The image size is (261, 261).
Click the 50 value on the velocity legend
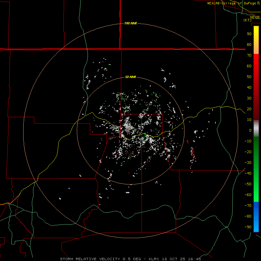click(x=249, y=77)
